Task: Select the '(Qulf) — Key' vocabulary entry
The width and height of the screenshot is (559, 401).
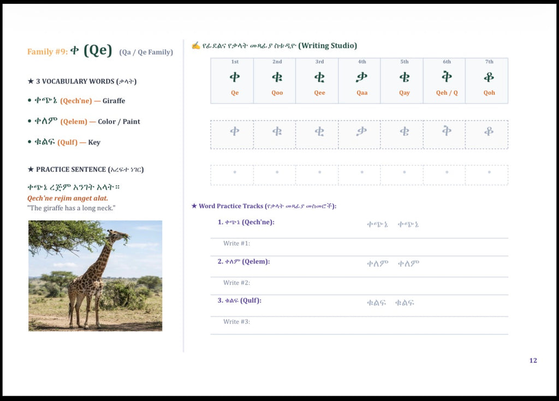Action: point(64,142)
